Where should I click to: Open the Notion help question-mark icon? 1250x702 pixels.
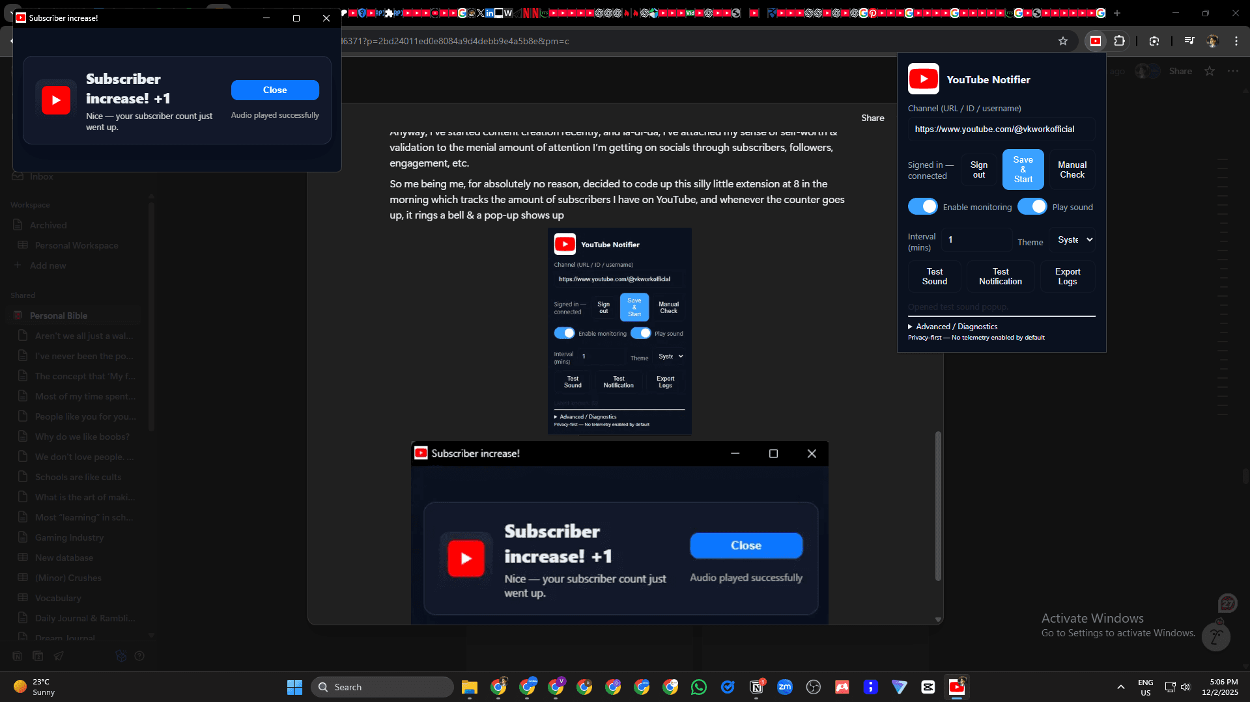coord(139,656)
